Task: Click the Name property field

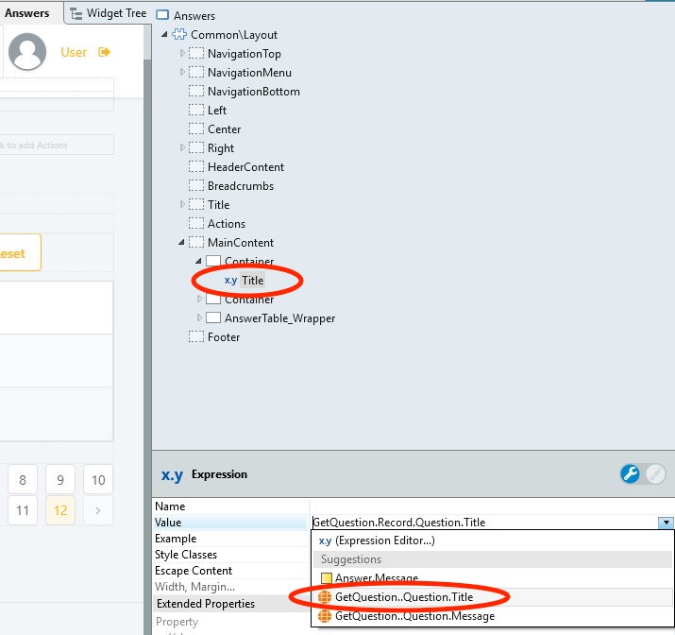Action: click(492, 506)
